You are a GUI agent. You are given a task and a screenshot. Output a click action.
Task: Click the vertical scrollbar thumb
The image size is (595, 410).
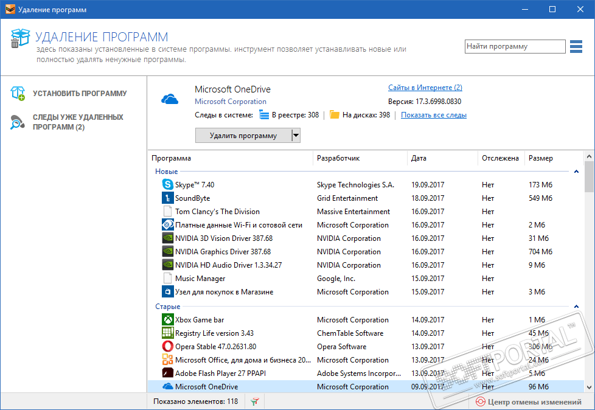tap(589, 177)
